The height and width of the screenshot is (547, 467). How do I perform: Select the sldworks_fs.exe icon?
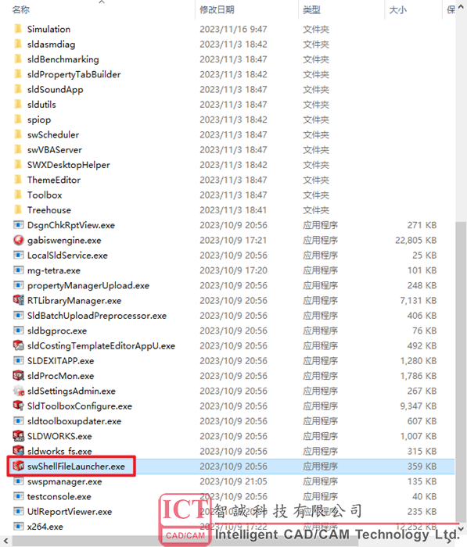coord(18,451)
